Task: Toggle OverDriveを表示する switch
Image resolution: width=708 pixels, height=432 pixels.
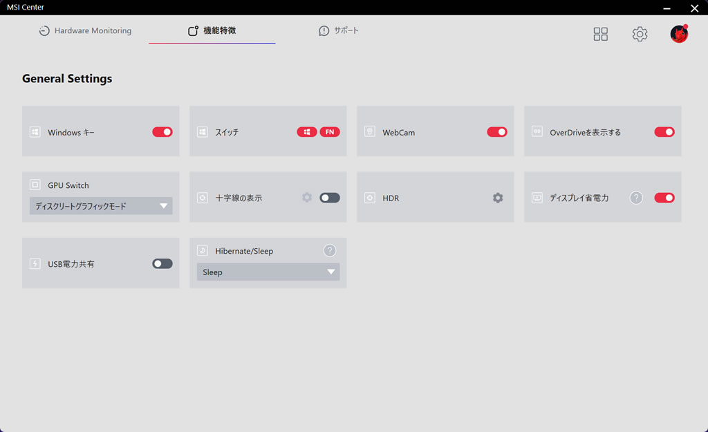Action: click(664, 132)
